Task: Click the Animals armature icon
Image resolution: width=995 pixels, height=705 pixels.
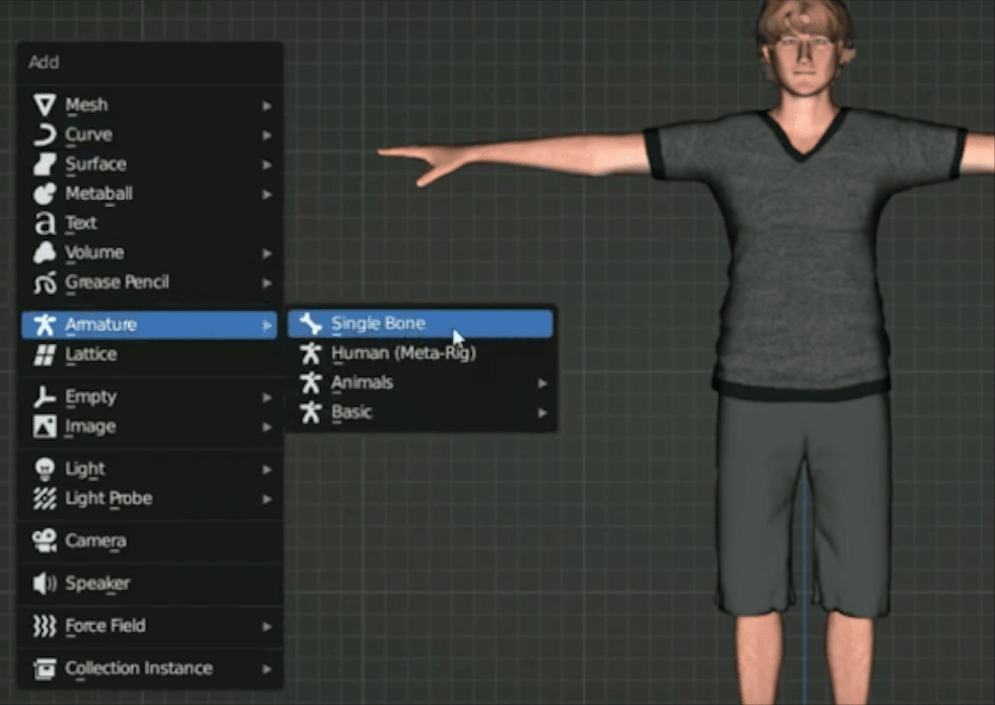Action: (311, 383)
